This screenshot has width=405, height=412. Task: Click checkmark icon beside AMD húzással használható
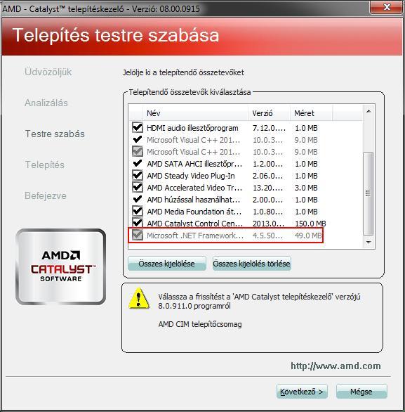click(138, 199)
